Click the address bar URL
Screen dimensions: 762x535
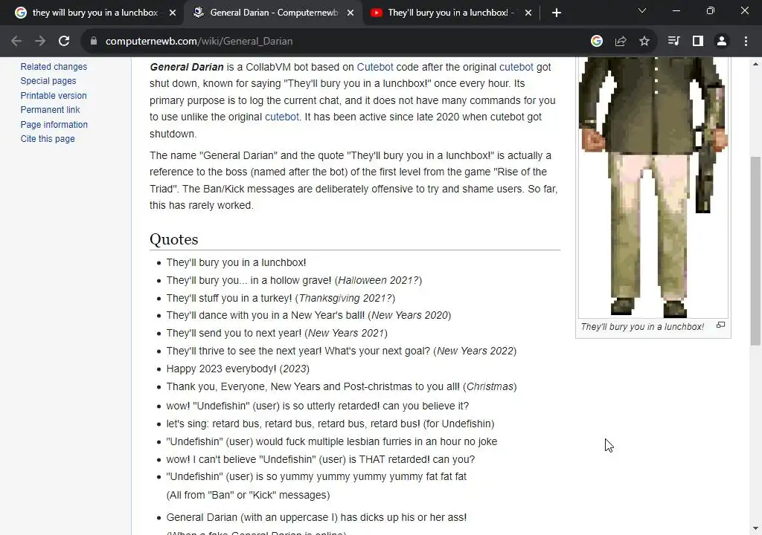[199, 42]
